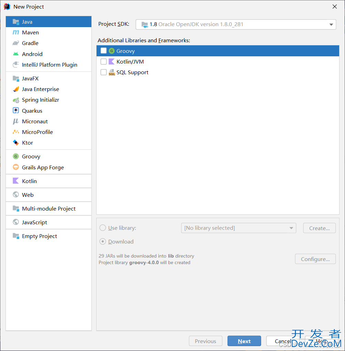Click the Multi-module Project folder icon
345x351 pixels.
[x=16, y=208]
